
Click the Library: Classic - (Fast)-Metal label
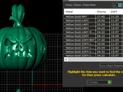click(80, 5)
